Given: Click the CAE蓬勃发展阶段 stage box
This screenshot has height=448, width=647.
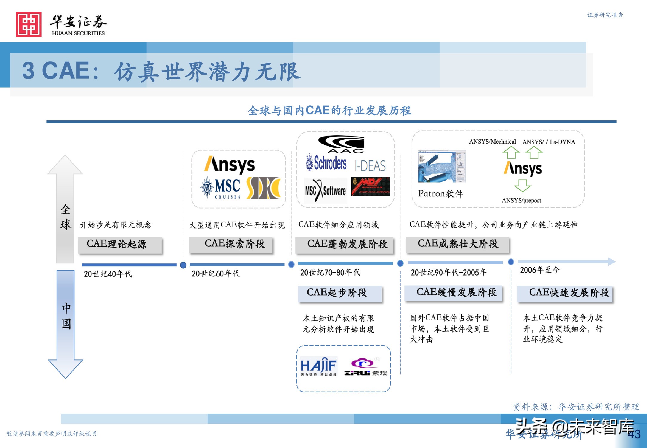Looking at the screenshot, I should coord(344,245).
